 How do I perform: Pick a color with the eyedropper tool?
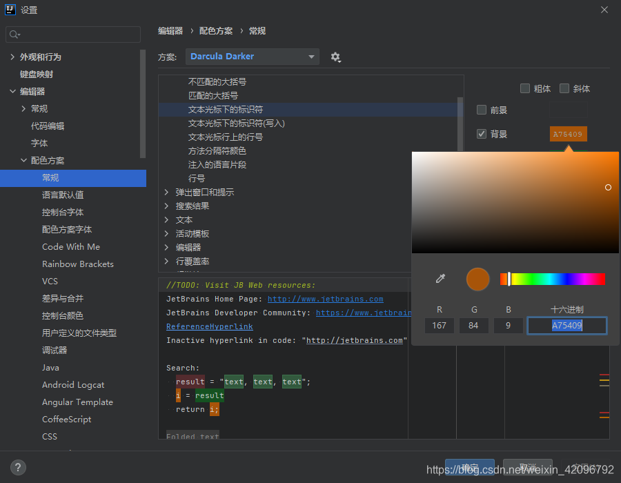coord(440,278)
